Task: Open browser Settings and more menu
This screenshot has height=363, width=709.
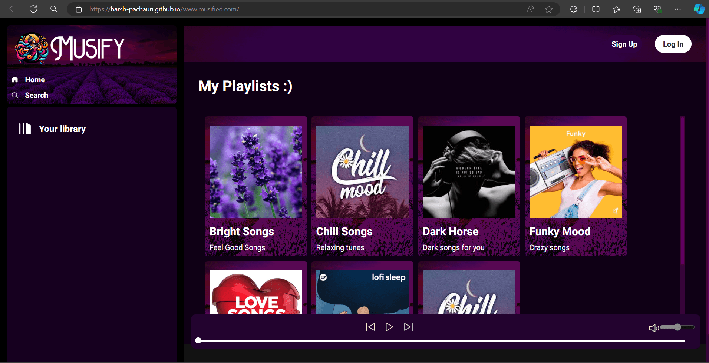Action: tap(678, 9)
